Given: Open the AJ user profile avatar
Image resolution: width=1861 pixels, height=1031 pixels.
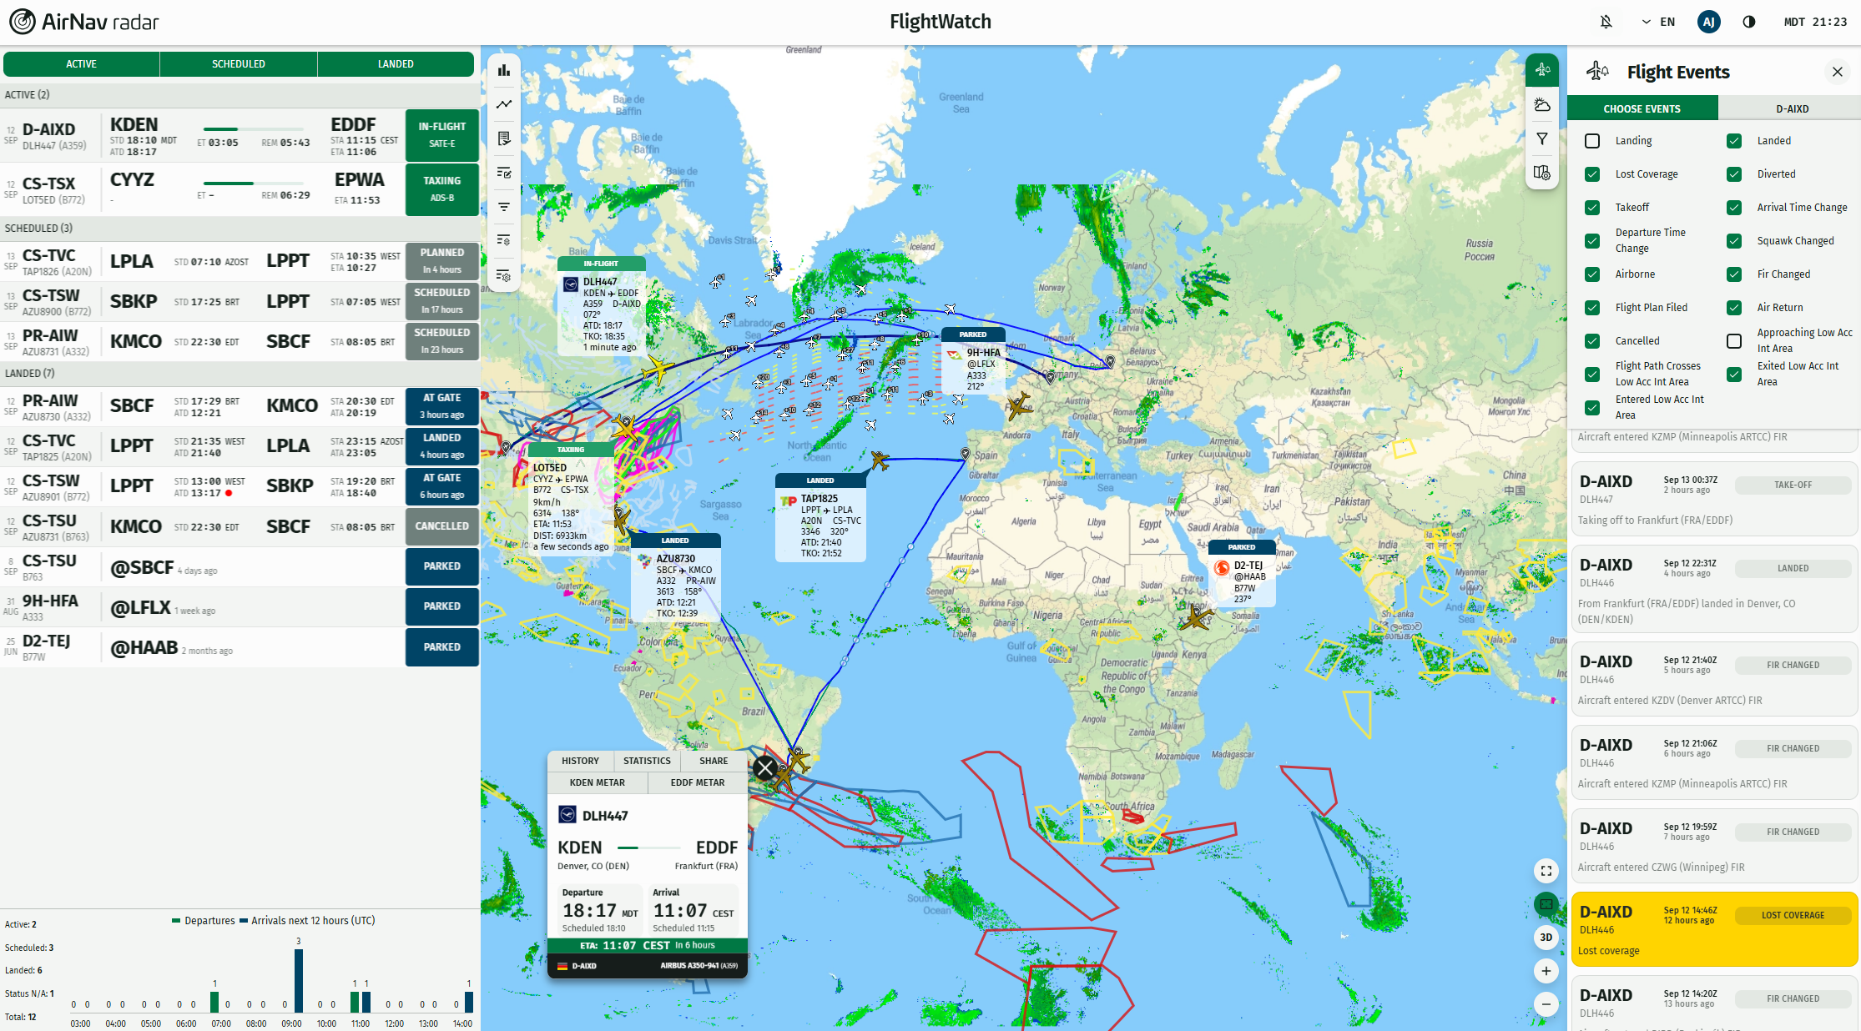Looking at the screenshot, I should 1708,22.
